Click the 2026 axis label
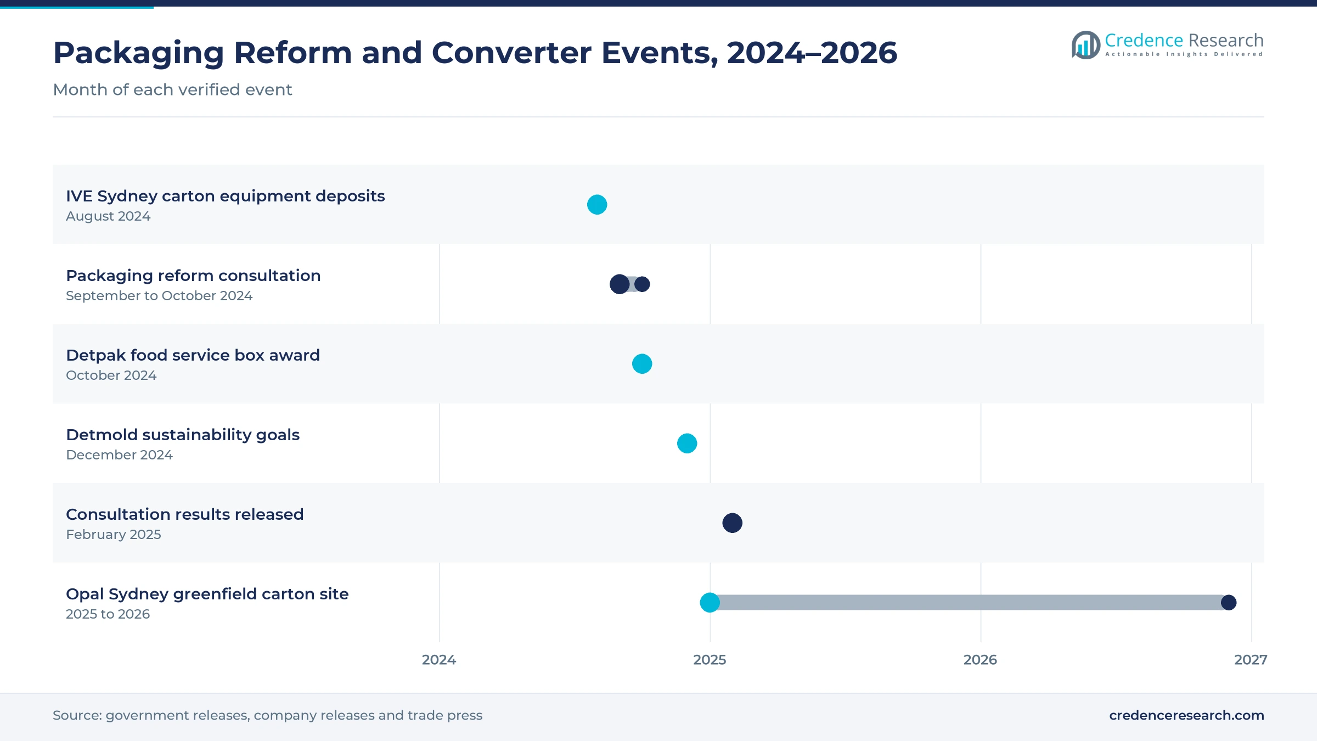 980,660
